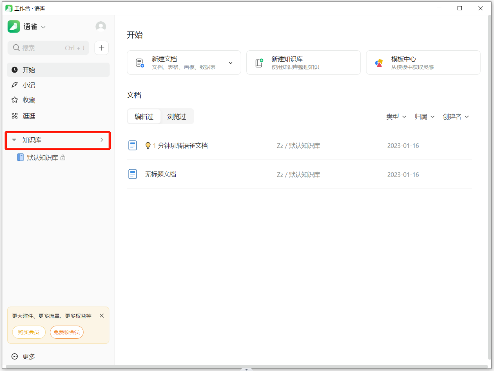Click date 2023-01-16 of 无标题文档
The image size is (494, 371).
click(x=403, y=175)
